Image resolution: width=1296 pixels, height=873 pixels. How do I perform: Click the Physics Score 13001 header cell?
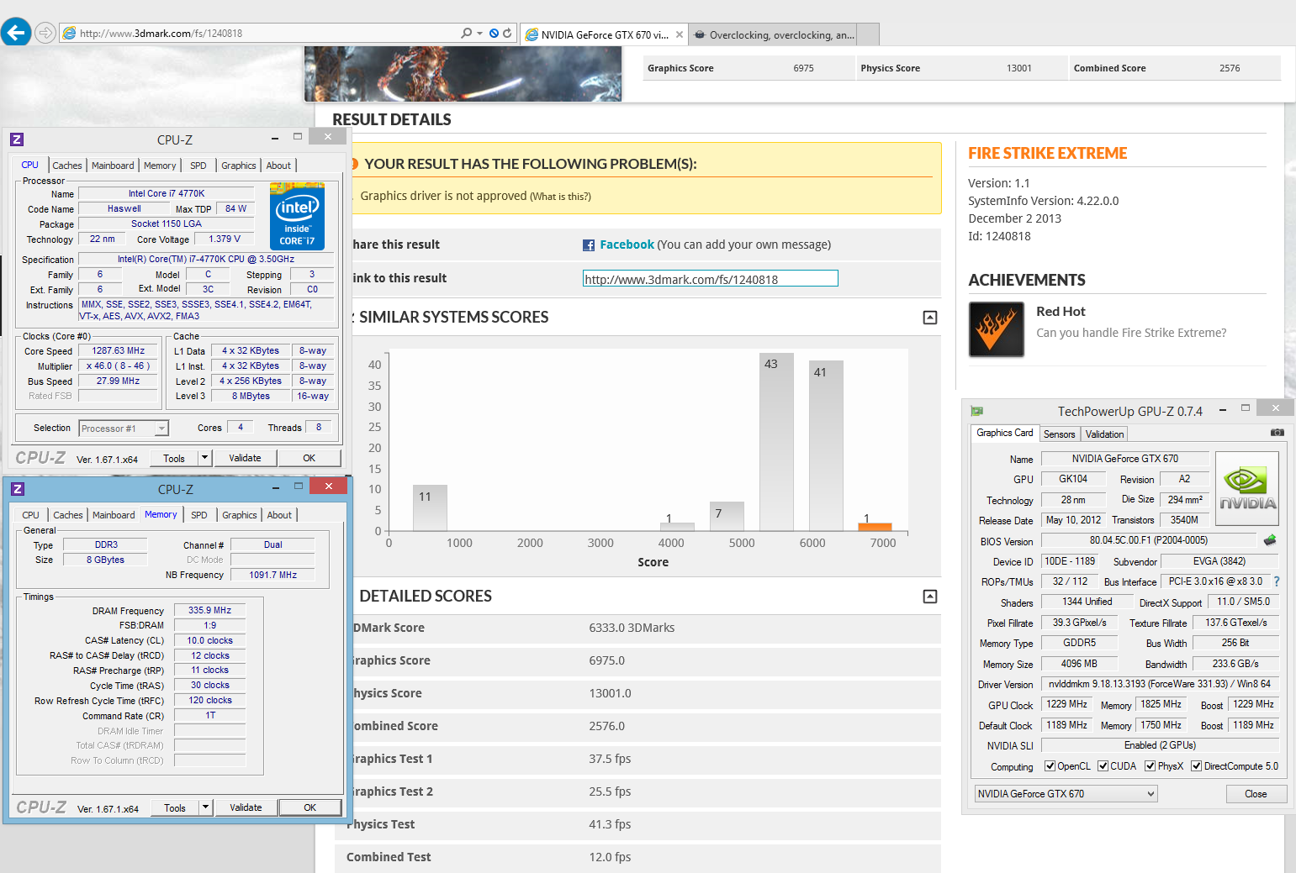[961, 68]
